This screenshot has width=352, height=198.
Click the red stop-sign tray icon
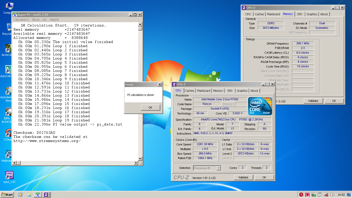[301, 195]
